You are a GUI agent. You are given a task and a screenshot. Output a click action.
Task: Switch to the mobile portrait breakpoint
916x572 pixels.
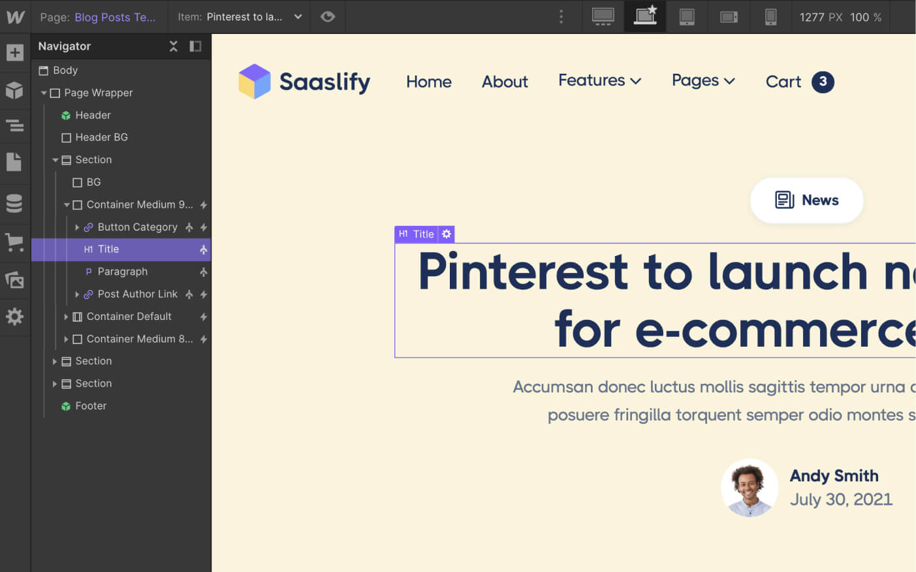[771, 17]
